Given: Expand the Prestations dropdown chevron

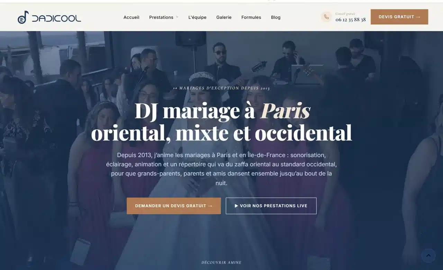Looking at the screenshot, I should (x=177, y=17).
